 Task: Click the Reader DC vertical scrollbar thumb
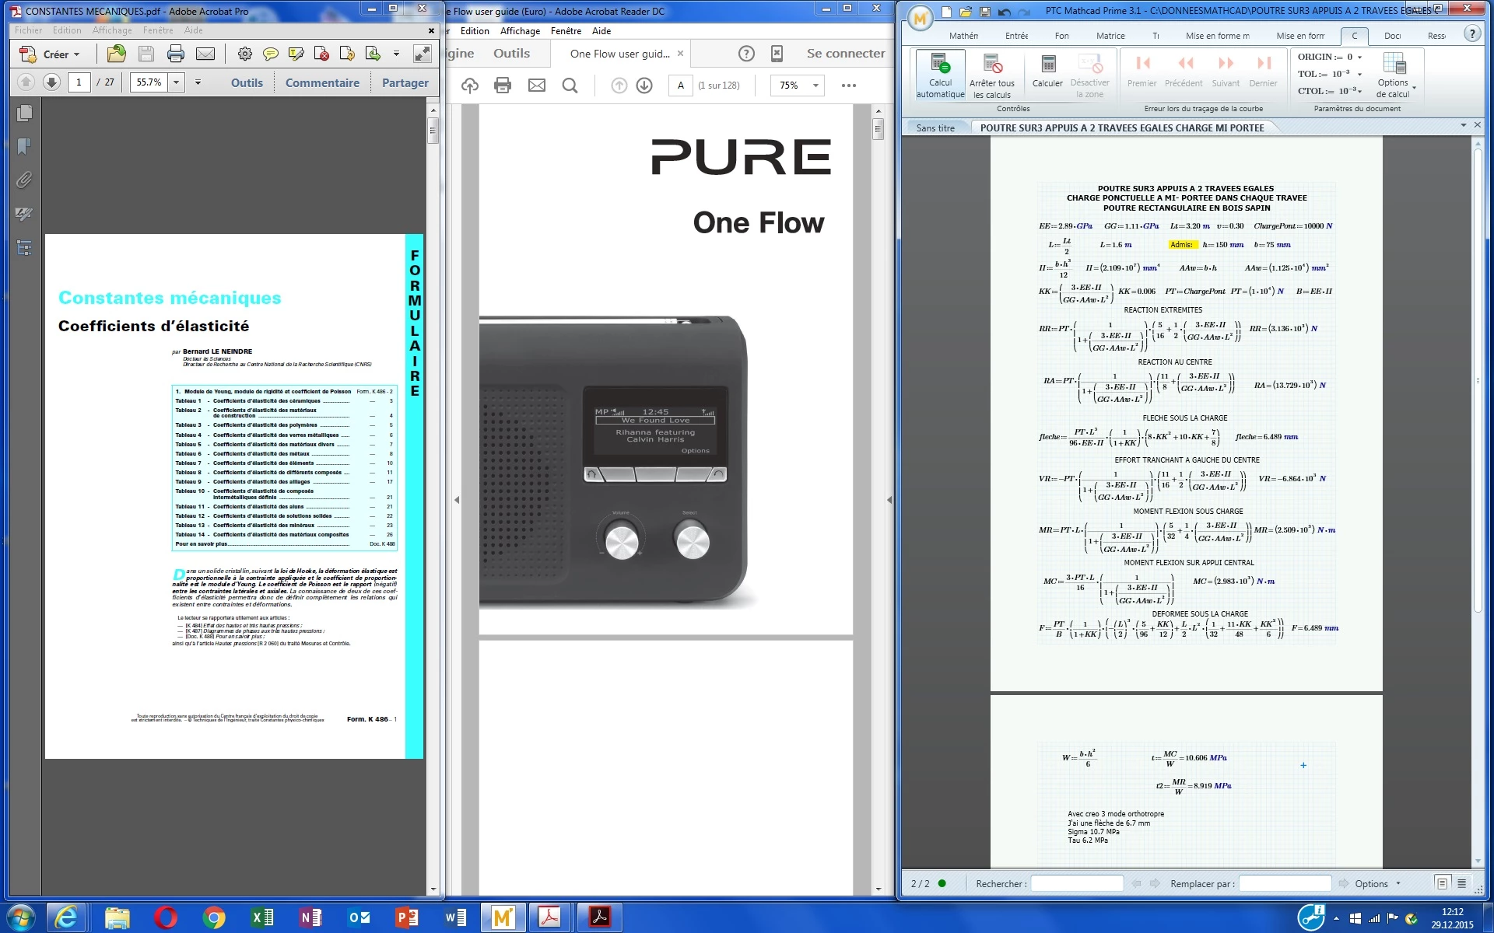(x=878, y=128)
